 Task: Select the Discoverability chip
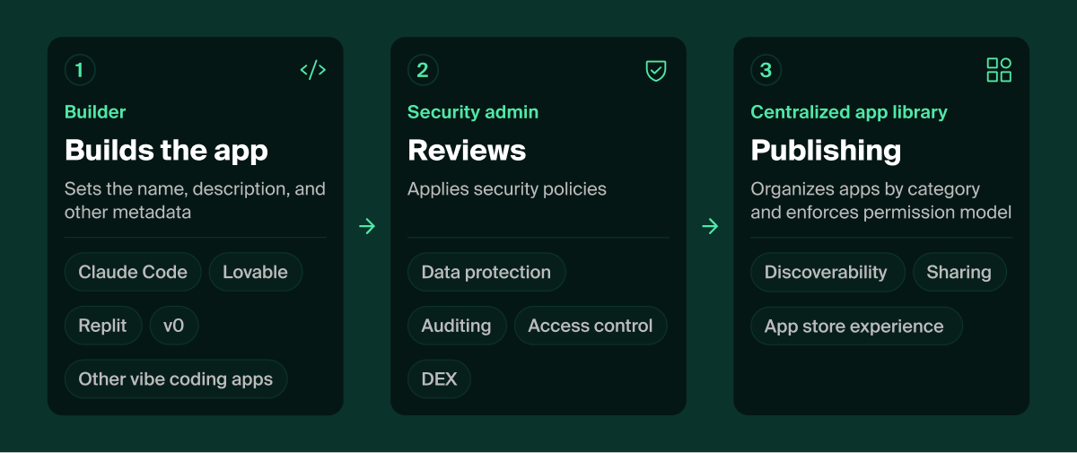point(826,272)
